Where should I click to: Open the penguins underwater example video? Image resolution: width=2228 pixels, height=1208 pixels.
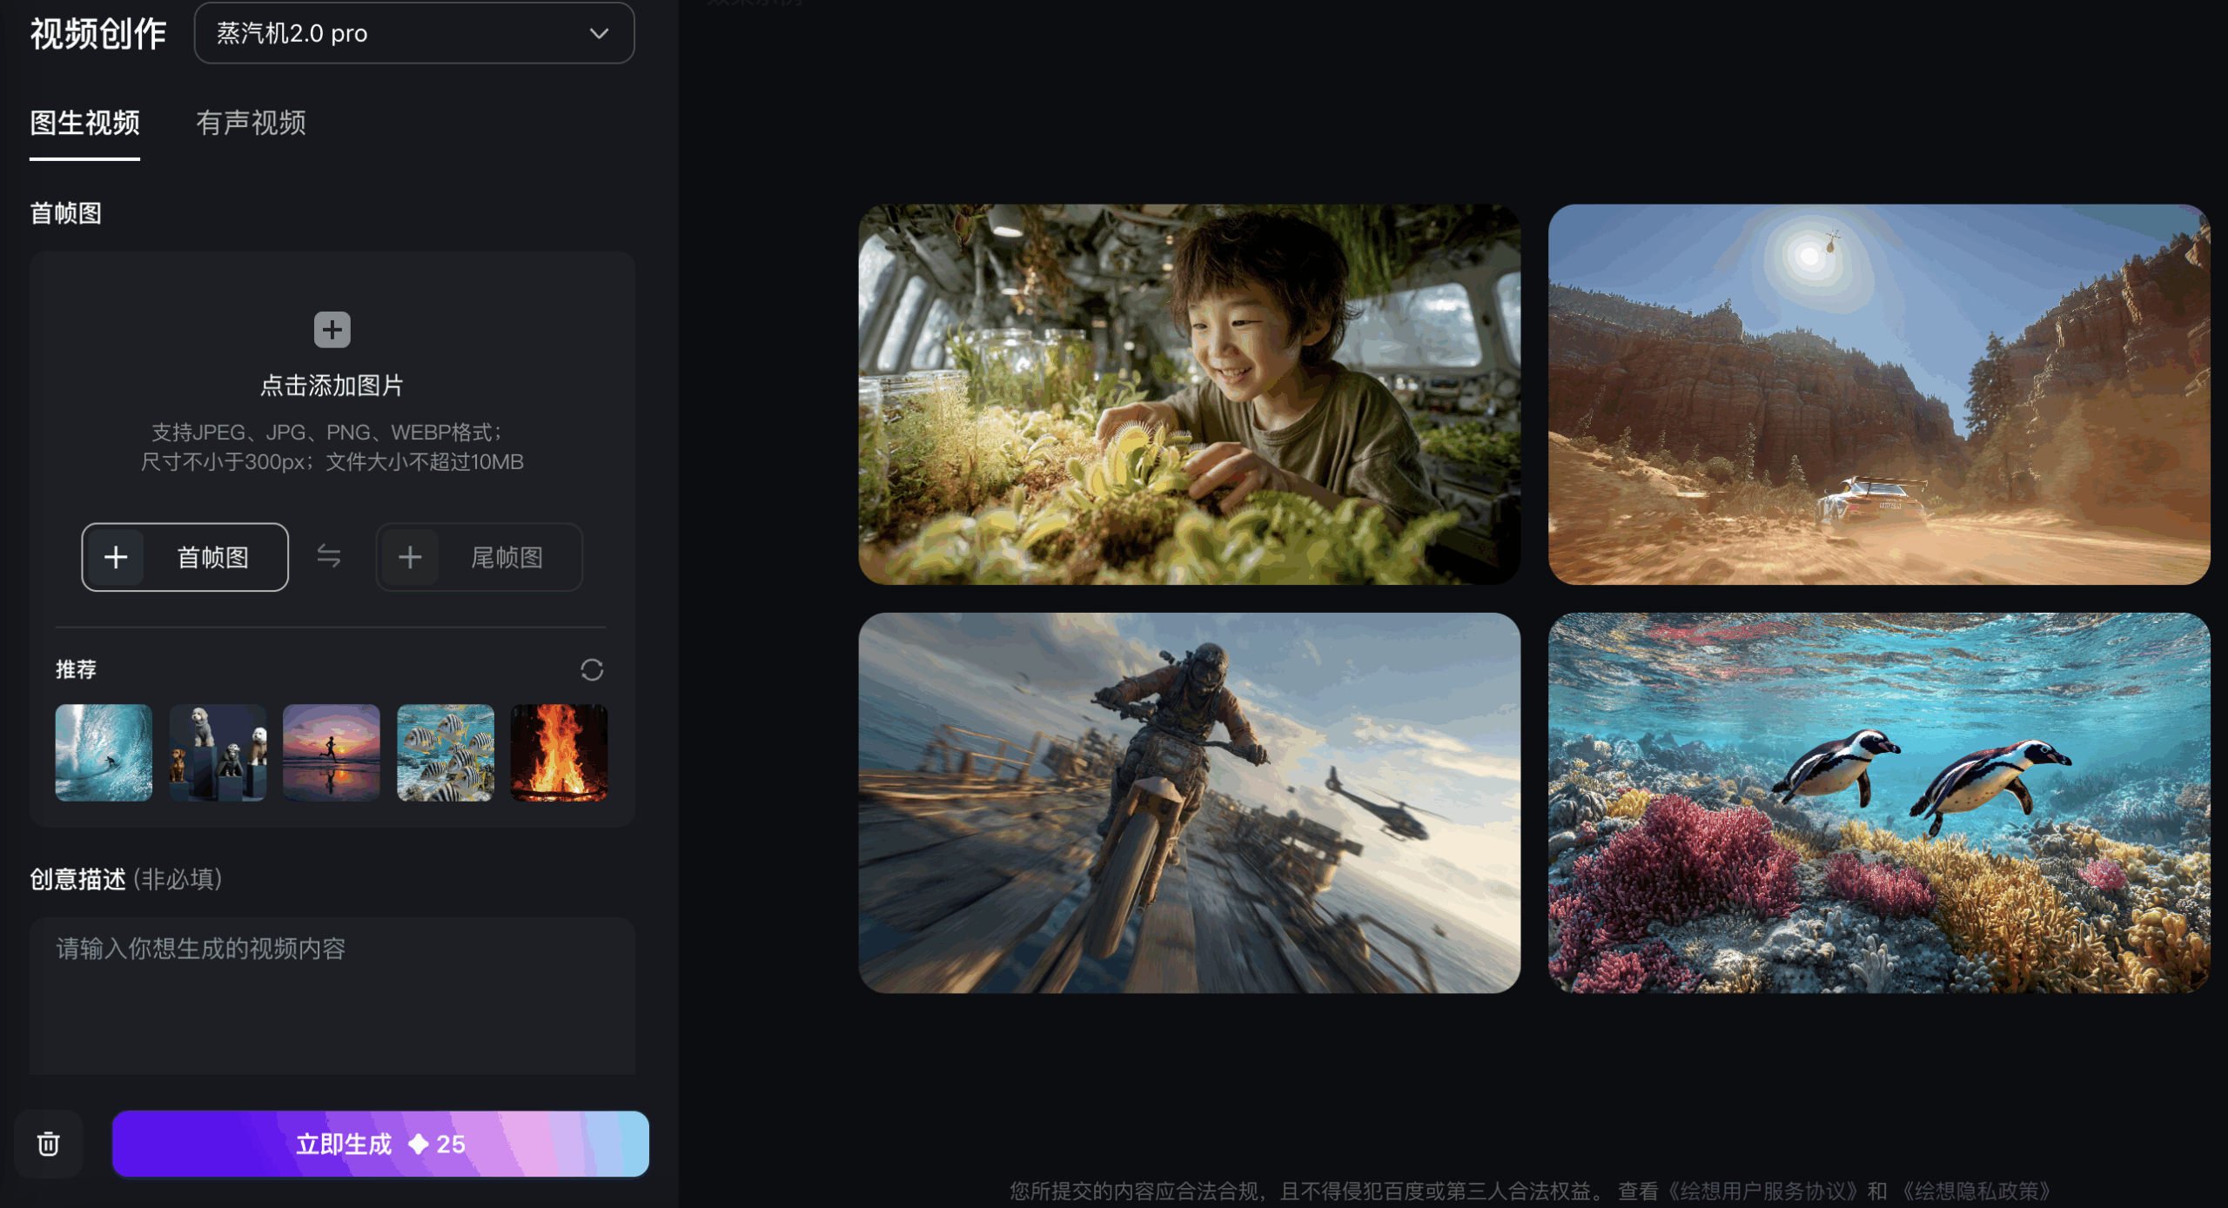[x=1878, y=802]
